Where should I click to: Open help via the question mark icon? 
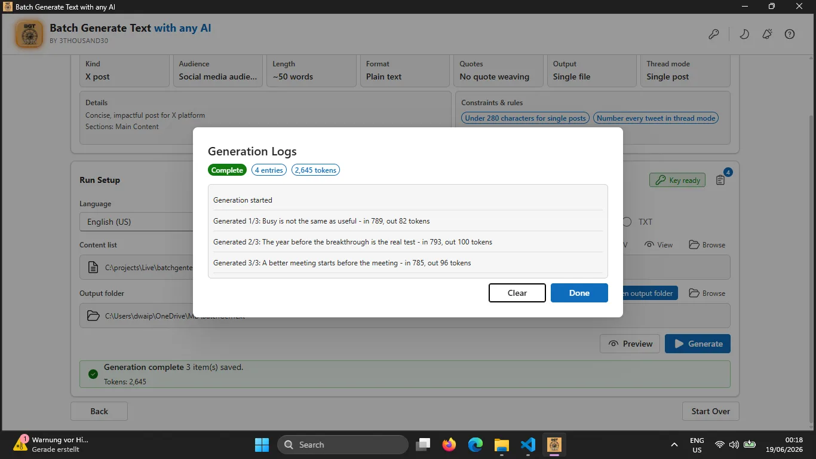coord(790,34)
